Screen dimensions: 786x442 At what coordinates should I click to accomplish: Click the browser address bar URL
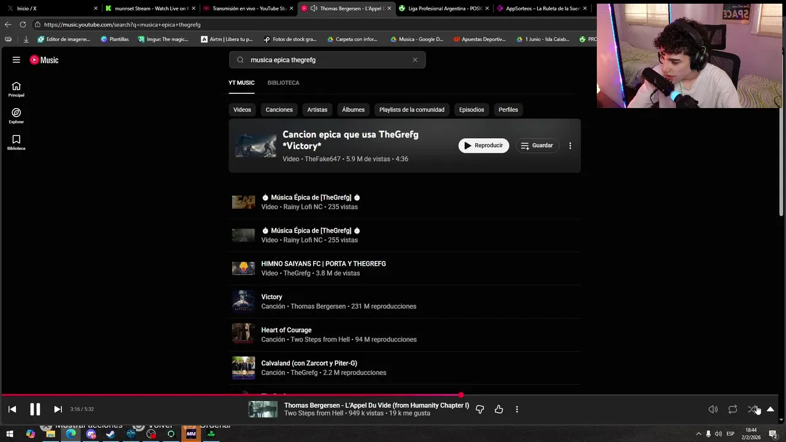[x=122, y=25]
